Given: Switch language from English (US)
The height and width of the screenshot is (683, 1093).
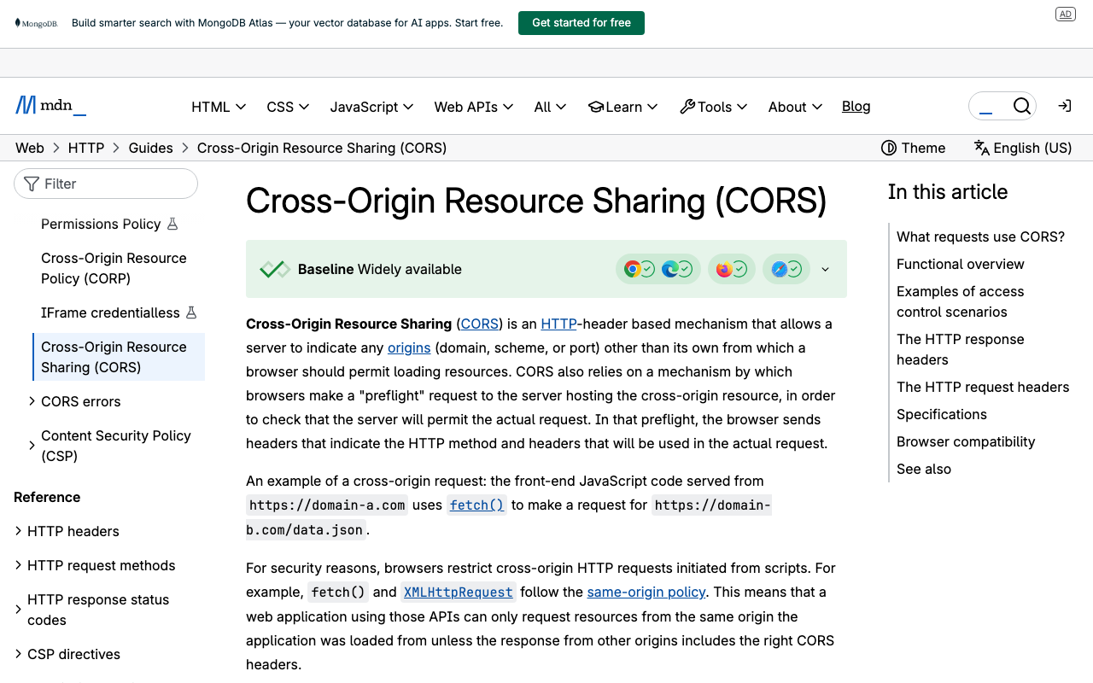Looking at the screenshot, I should pos(1022,148).
